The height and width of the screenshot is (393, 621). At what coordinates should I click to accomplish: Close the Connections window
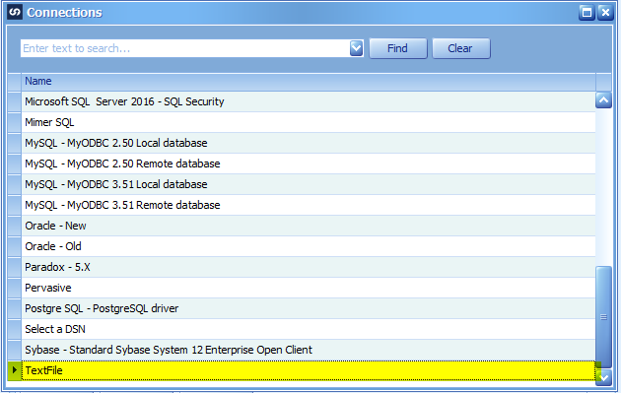pyautogui.click(x=605, y=13)
